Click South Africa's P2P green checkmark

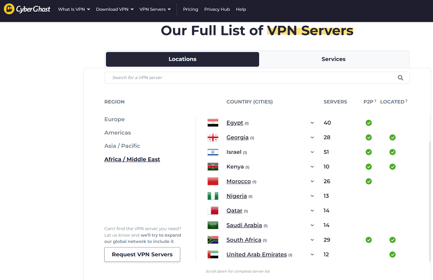[369, 240]
